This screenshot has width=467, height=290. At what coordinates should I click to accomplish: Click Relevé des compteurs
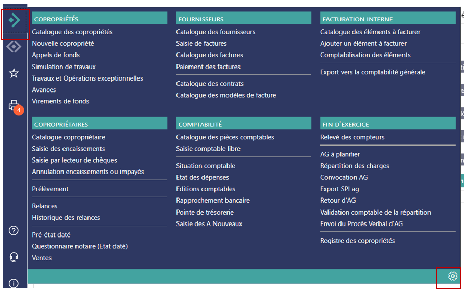click(x=352, y=137)
